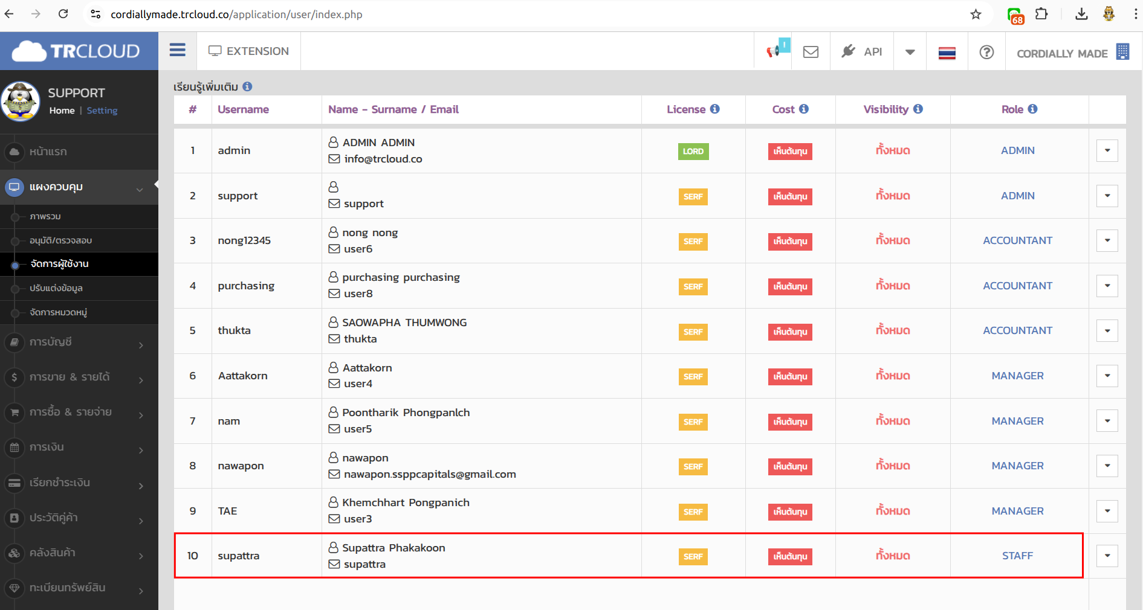Open the action dropdown for supattra row
1143x610 pixels.
click(1107, 556)
